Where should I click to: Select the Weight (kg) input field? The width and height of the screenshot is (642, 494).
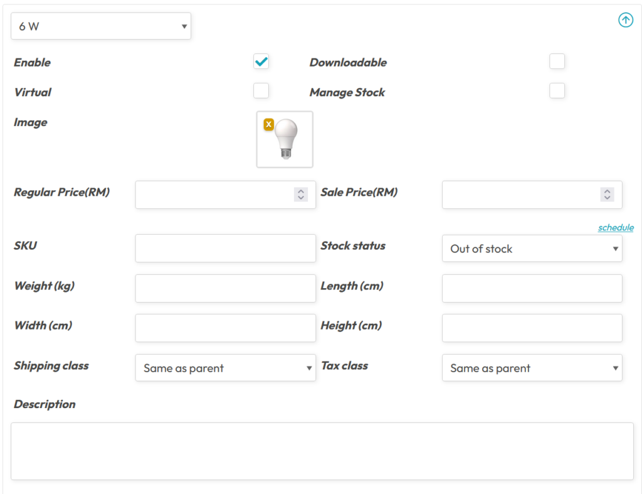pos(225,288)
